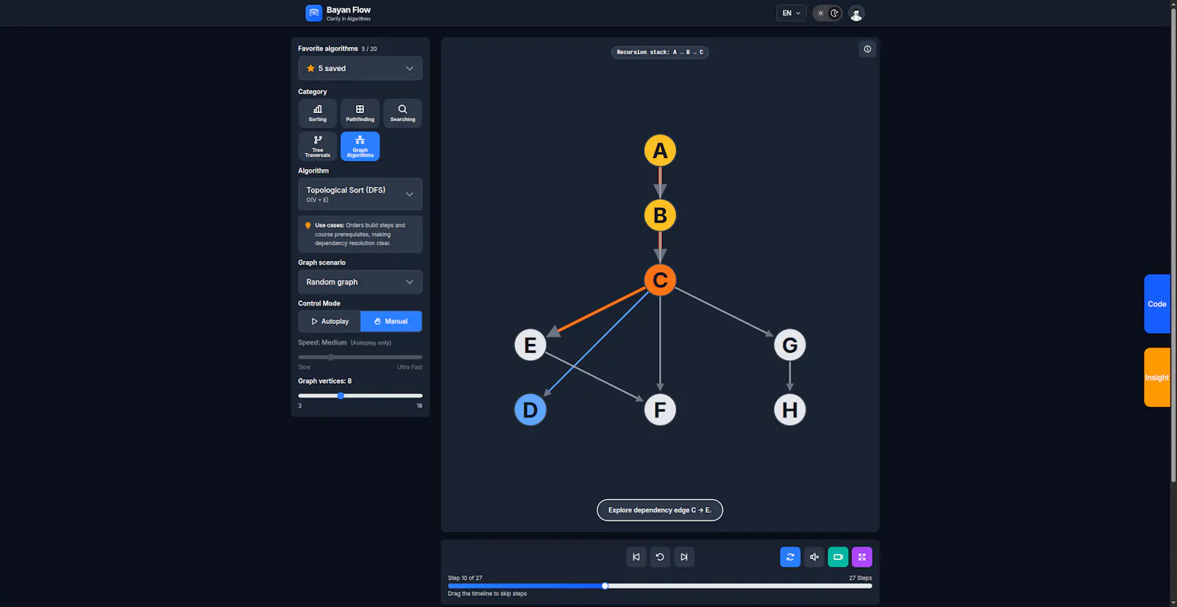The height and width of the screenshot is (607, 1177).
Task: Click the 'Drag the timeline to skip steps' hint
Action: [487, 594]
